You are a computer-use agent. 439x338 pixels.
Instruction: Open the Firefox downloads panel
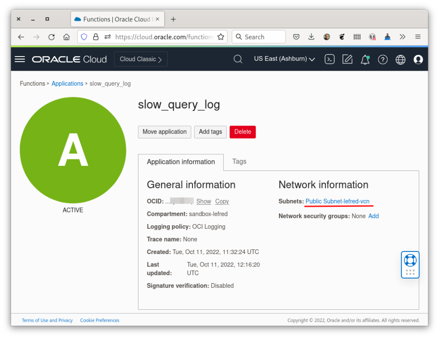point(311,37)
